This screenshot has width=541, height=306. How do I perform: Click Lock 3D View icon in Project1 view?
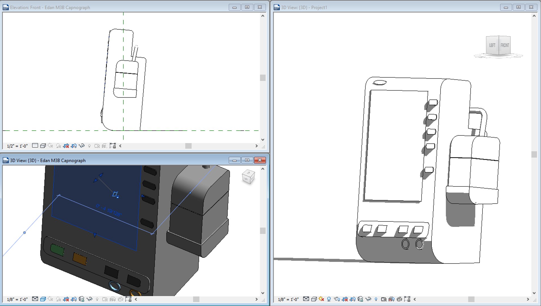point(360,299)
